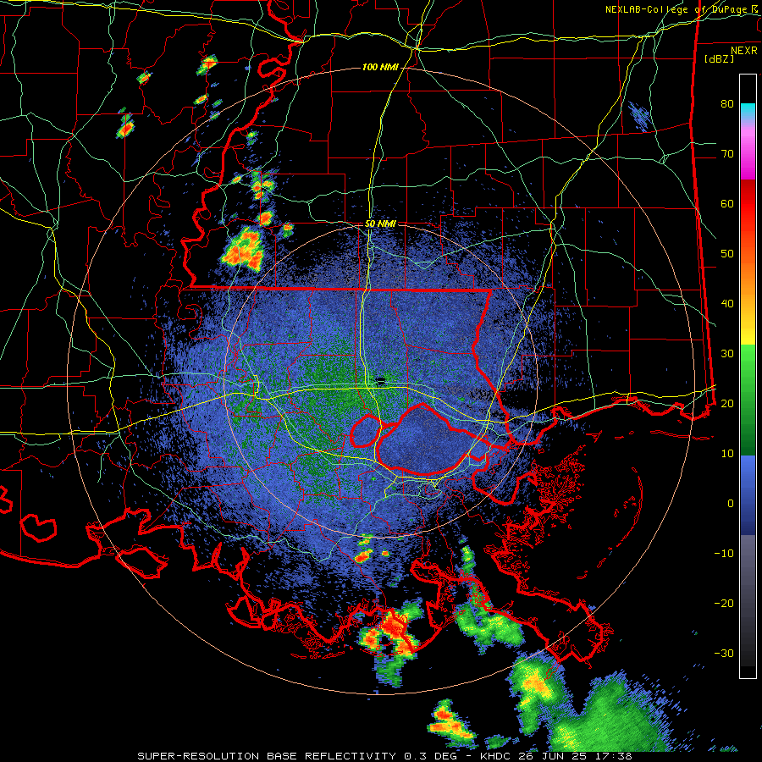Click the 50 NMI range ring label
This screenshot has width=762, height=762.
(380, 224)
